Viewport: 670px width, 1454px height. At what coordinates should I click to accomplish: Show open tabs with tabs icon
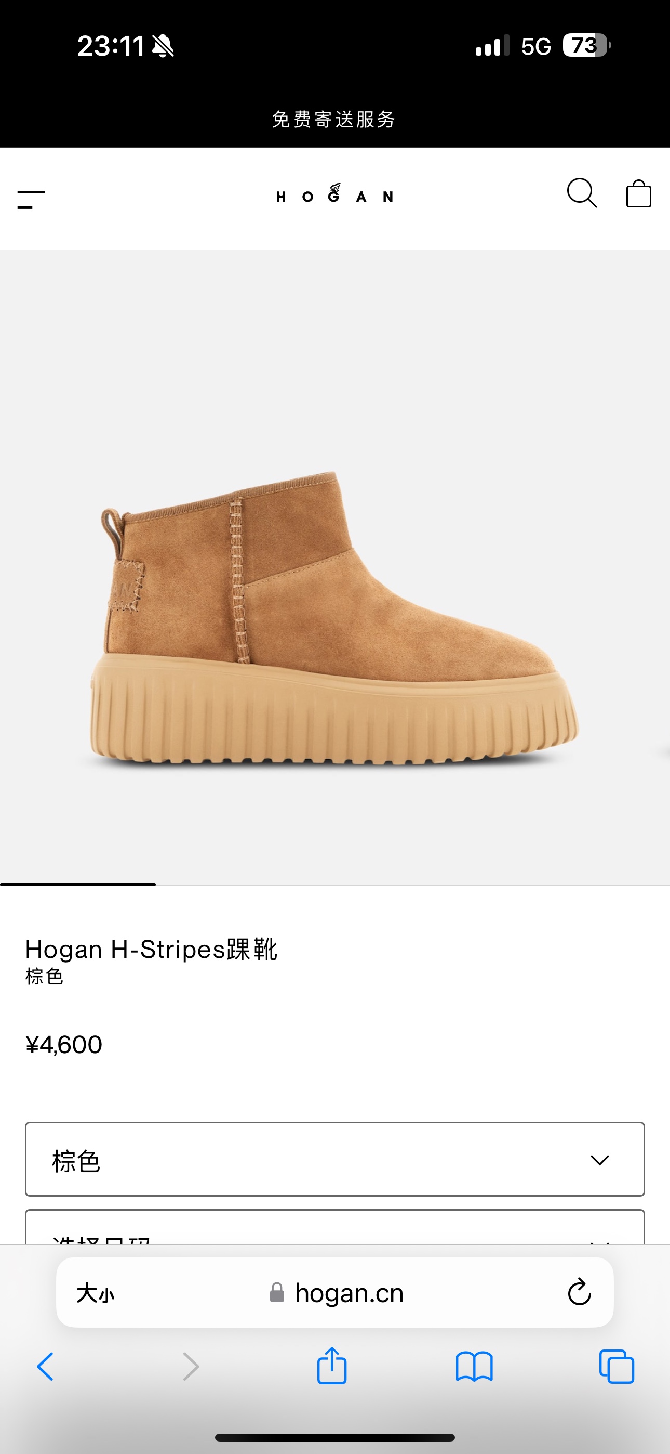(x=617, y=1367)
